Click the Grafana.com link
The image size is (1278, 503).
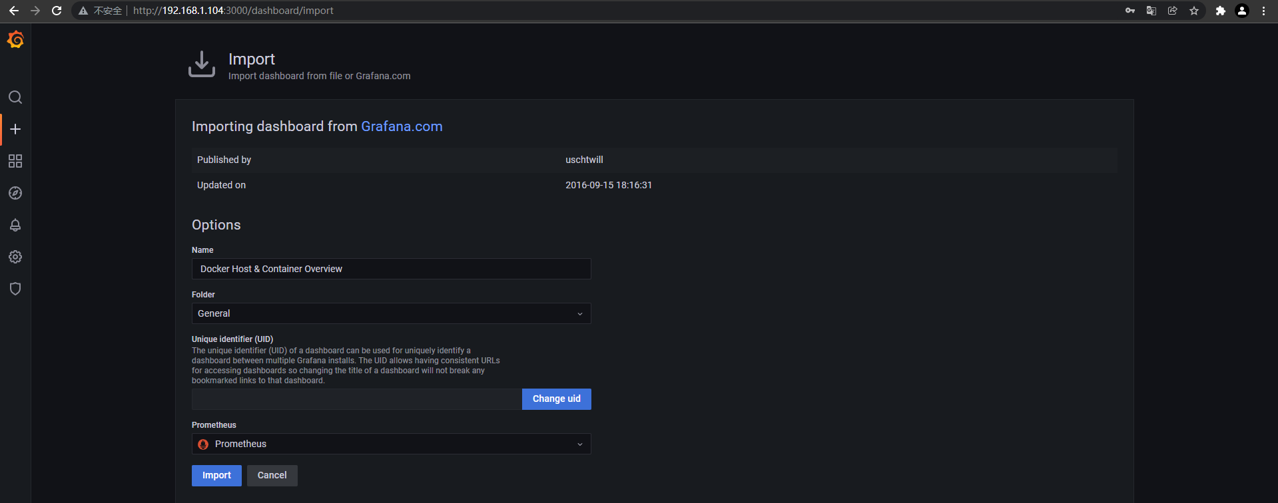tap(402, 126)
